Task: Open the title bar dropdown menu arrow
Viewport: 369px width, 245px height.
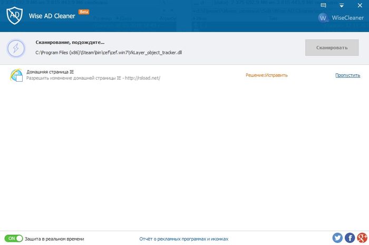Action: [x=342, y=5]
